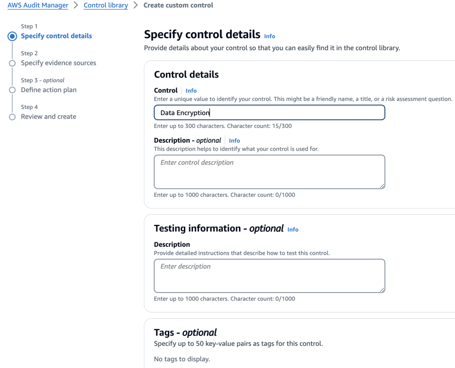Viewport: 455px width, 368px height.
Task: Select the Step 3 optional circle indicator
Action: (12, 90)
